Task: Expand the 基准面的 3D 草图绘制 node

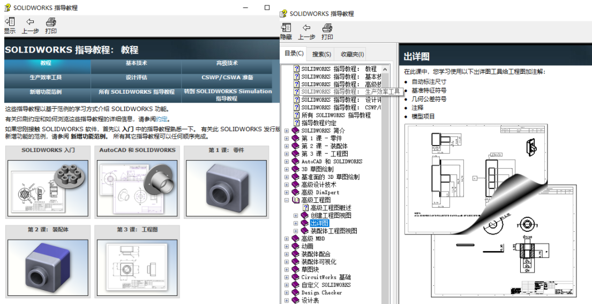Action: (x=287, y=177)
